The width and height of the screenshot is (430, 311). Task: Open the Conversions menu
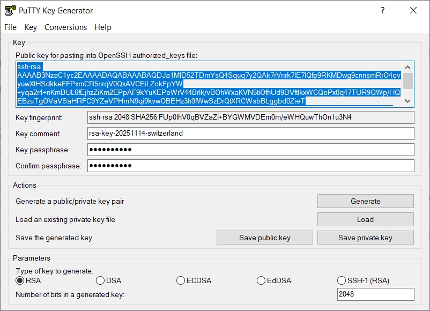pyautogui.click(x=65, y=27)
